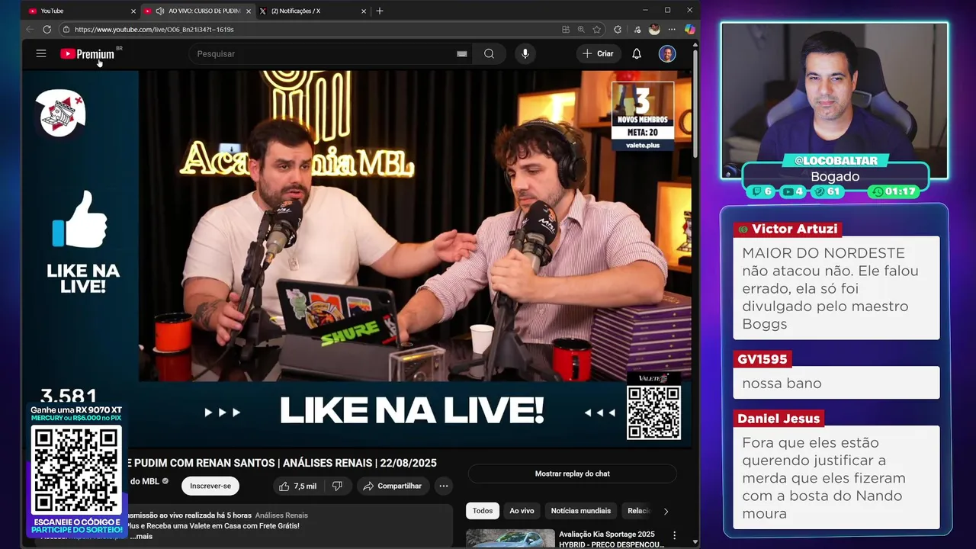The image size is (976, 549).
Task: Open a new browser tab
Action: (380, 11)
